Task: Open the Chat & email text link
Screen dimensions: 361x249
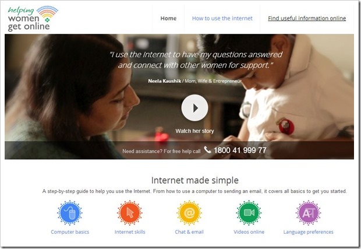Action: 189,232
